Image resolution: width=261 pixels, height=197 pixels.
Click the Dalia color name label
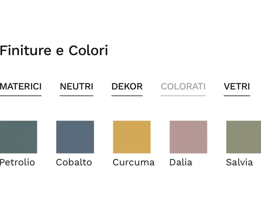pyautogui.click(x=181, y=162)
